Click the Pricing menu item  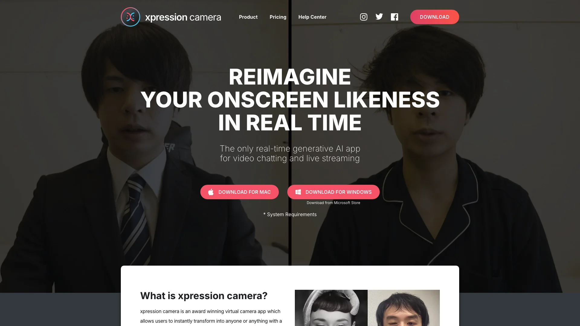[x=278, y=17]
